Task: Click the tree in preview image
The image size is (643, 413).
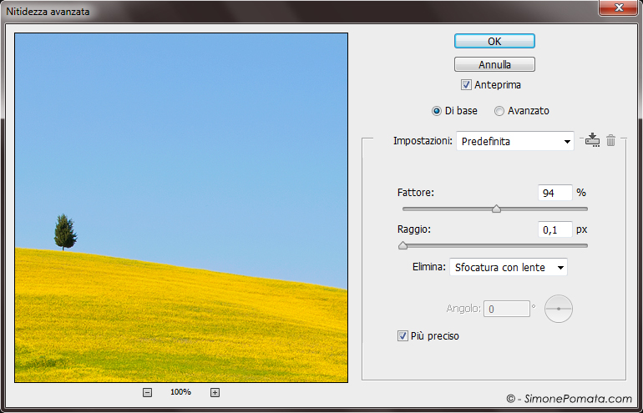Action: [x=64, y=232]
